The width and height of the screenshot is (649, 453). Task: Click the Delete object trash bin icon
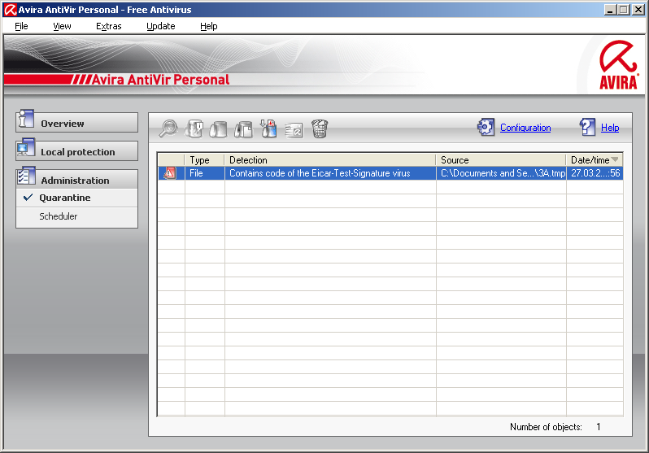tap(320, 128)
